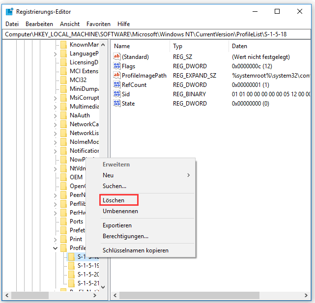Choose Umbenennen in the context menu
This screenshot has height=303, width=315.
pyautogui.click(x=120, y=211)
